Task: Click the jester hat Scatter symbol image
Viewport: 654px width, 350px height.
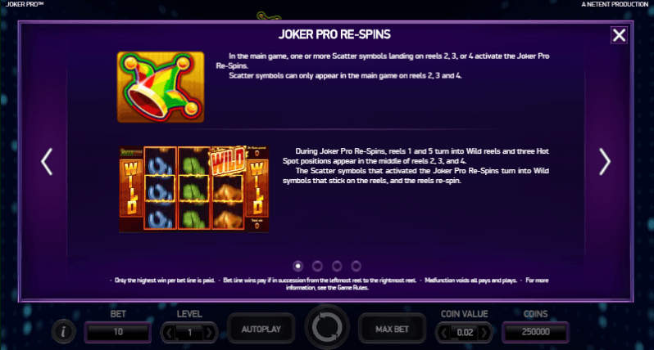Action: [161, 87]
